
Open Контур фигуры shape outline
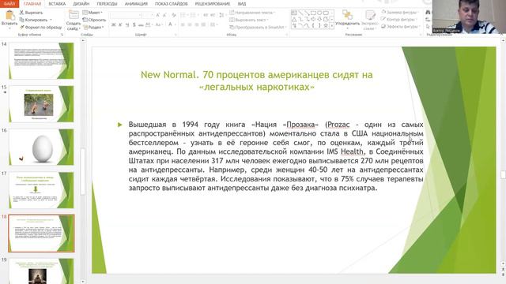point(398,19)
